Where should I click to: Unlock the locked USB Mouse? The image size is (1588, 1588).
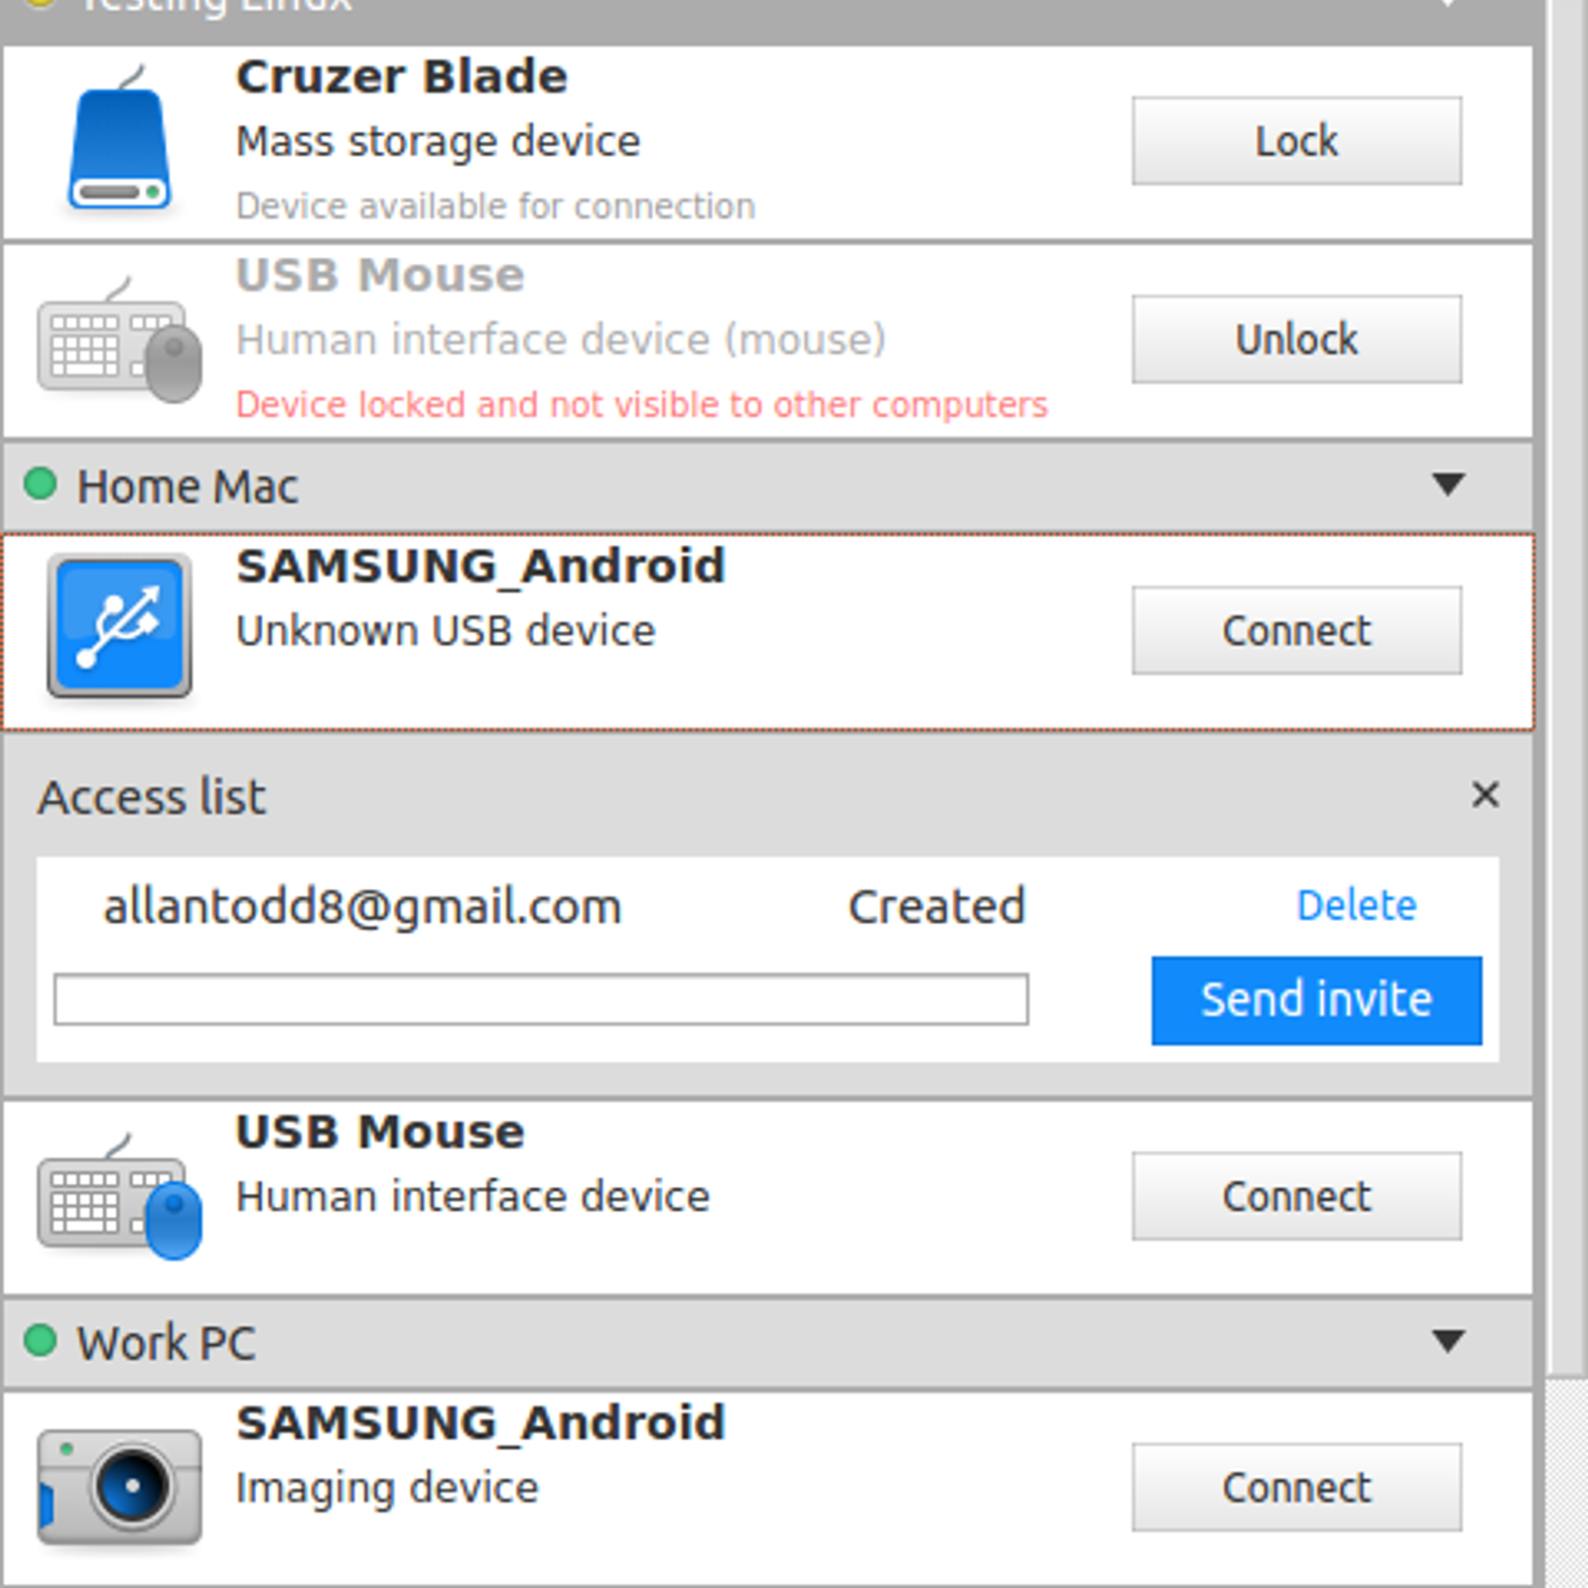(x=1296, y=339)
